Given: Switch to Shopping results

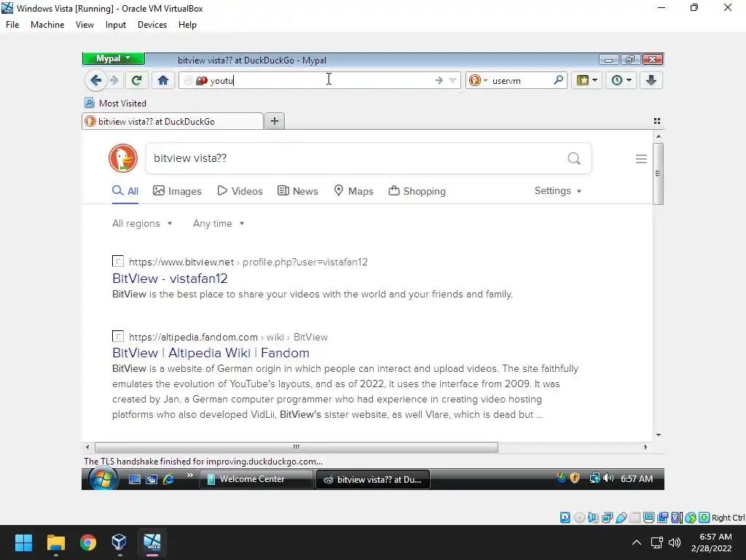Looking at the screenshot, I should tap(417, 191).
